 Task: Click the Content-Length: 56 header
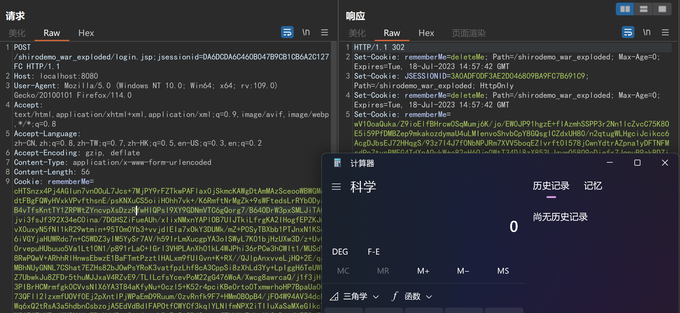(x=52, y=172)
